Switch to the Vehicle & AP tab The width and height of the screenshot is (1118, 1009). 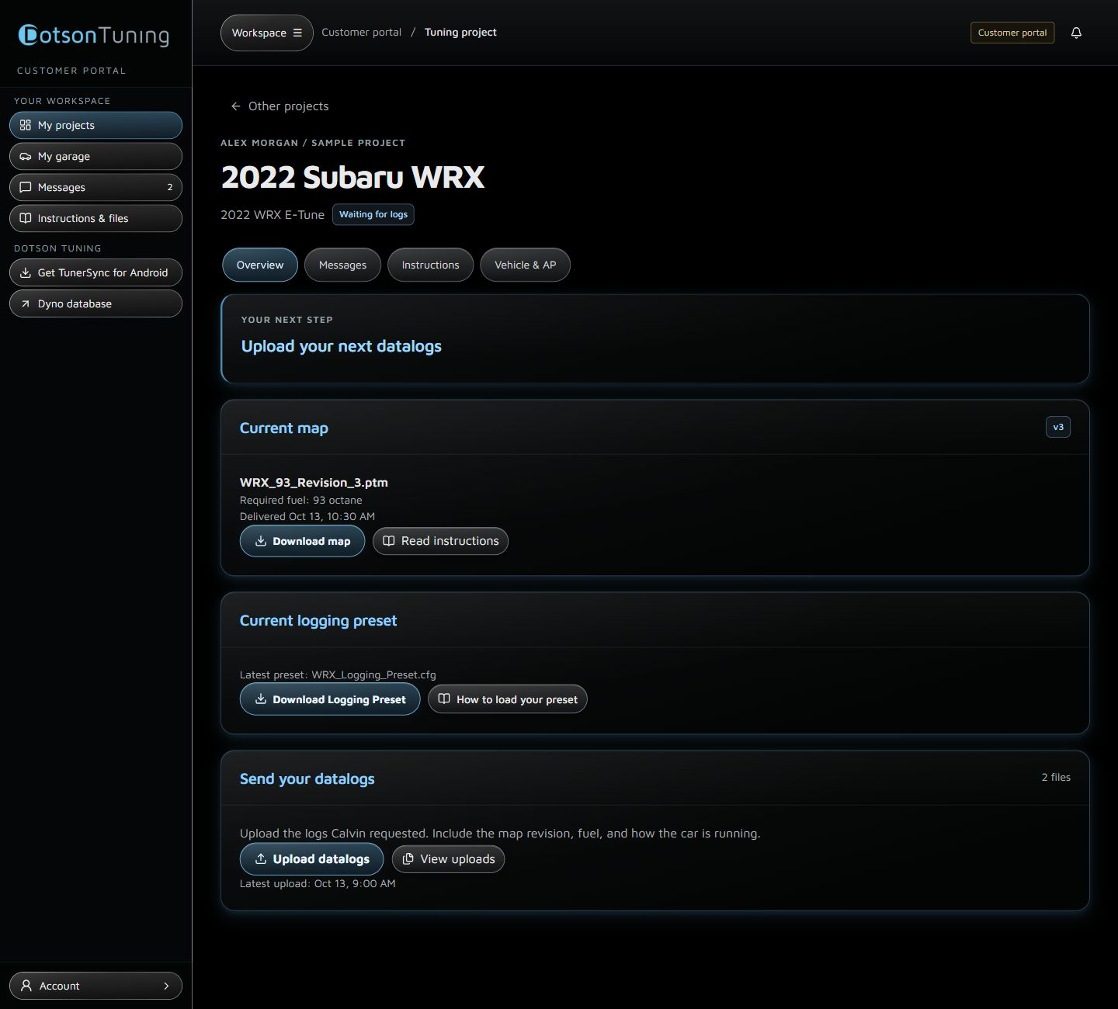point(526,265)
